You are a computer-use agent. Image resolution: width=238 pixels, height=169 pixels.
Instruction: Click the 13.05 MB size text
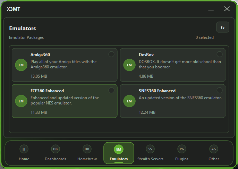click(39, 76)
